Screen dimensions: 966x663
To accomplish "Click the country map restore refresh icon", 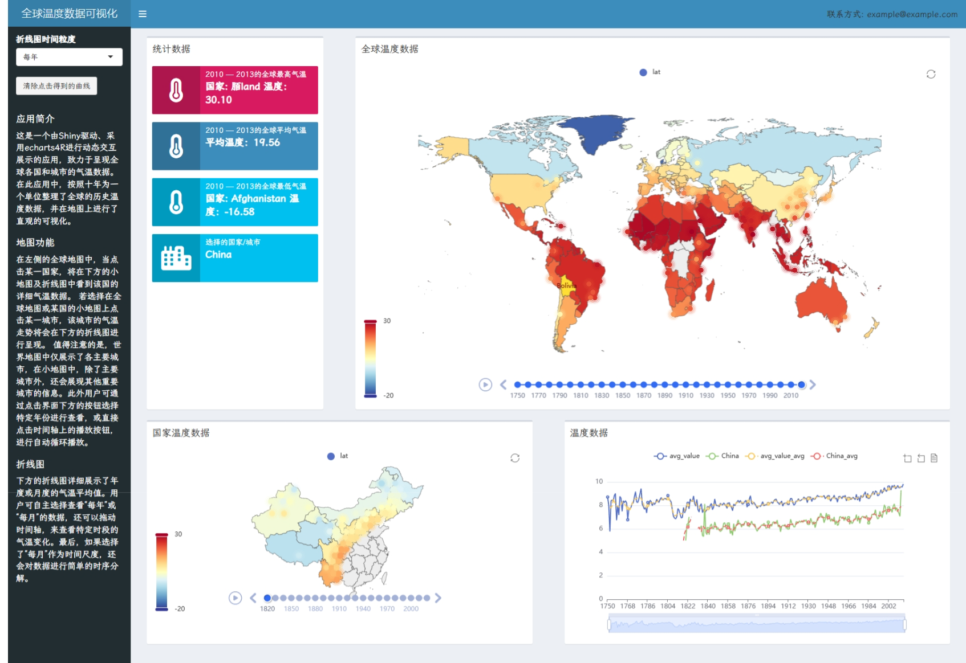I will (x=515, y=458).
